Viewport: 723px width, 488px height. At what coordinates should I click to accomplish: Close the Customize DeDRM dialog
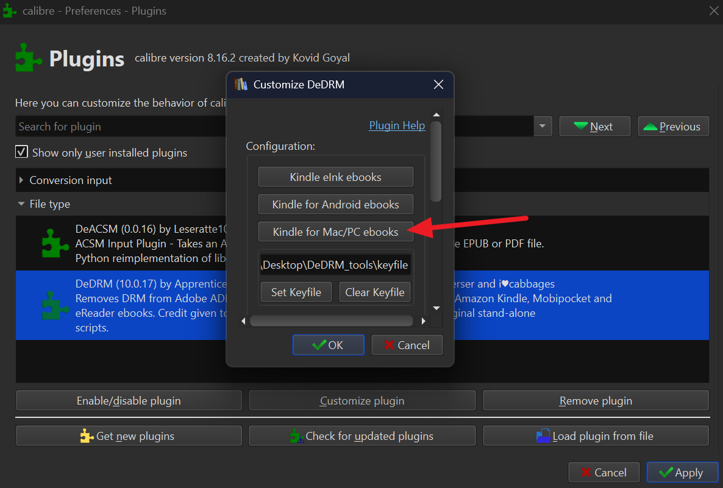[438, 85]
